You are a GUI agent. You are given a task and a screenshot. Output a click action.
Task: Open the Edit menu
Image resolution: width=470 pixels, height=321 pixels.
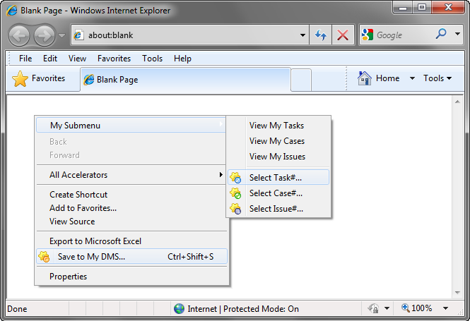click(x=50, y=59)
